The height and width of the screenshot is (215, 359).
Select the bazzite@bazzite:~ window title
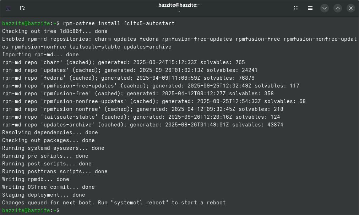179,5
